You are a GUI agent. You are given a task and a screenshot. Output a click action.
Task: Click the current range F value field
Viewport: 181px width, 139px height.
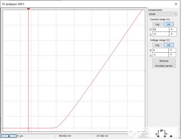point(161,29)
